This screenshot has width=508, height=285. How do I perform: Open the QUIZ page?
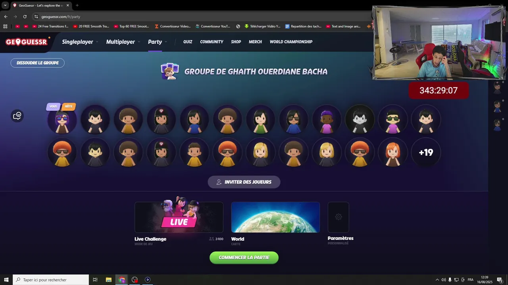[188, 42]
